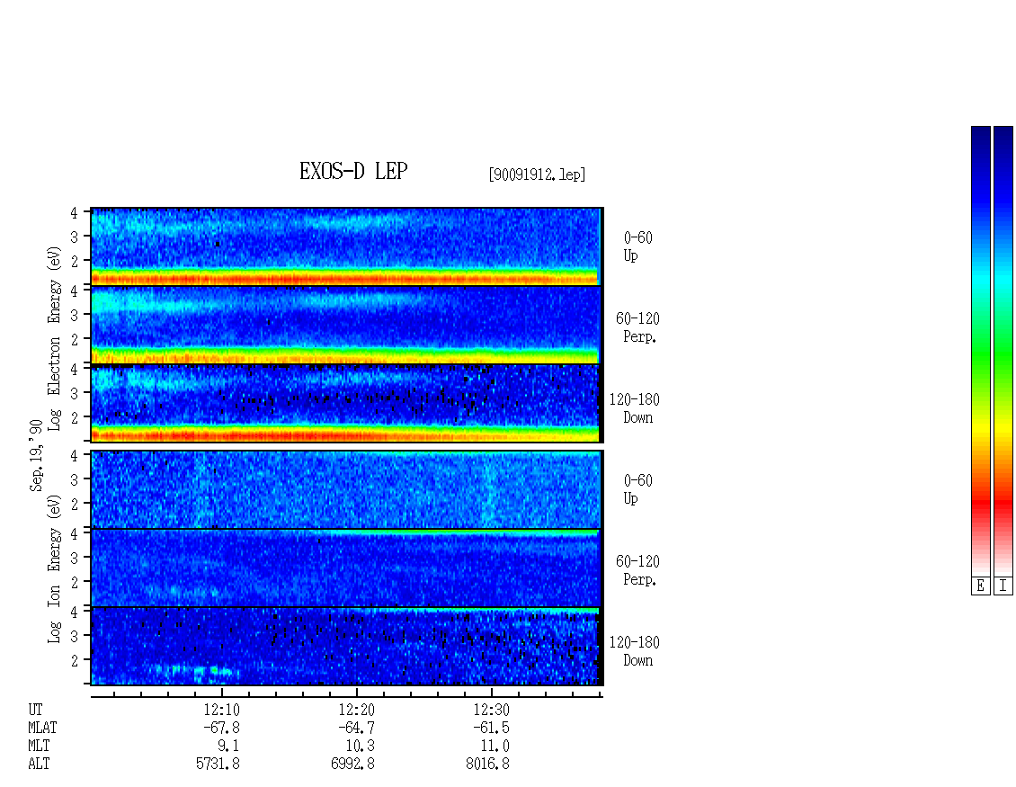Click the electron 60-120 Perp. spectrogram panel
This screenshot has width=1016, height=787.
point(347,325)
